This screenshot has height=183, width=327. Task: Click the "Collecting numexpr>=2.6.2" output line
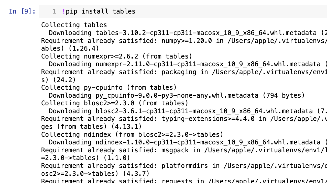click(116, 56)
